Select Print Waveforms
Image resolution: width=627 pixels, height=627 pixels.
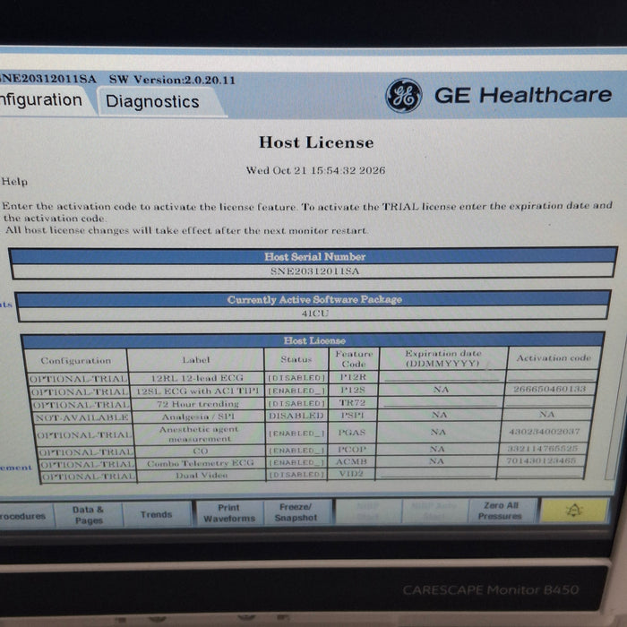click(x=228, y=513)
